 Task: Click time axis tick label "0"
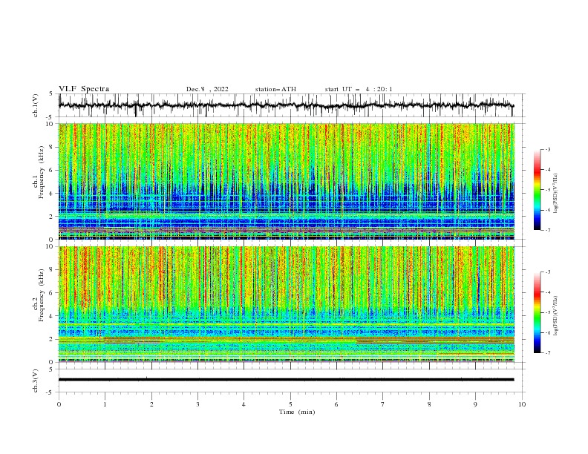coord(59,404)
